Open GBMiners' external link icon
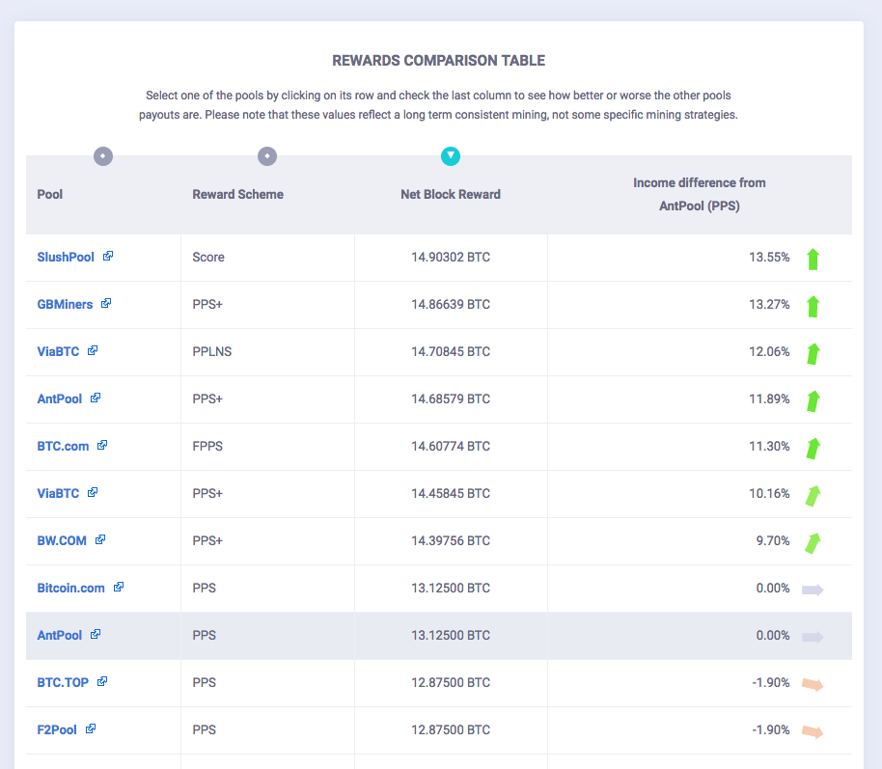This screenshot has width=882, height=769. 108,304
